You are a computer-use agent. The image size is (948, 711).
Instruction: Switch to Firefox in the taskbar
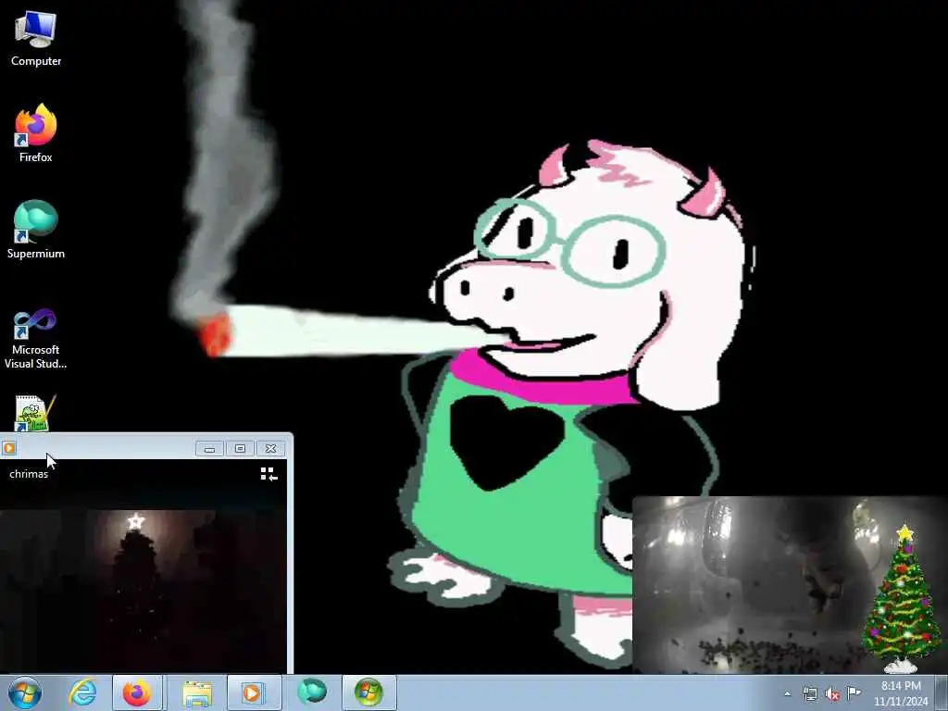[x=137, y=692]
